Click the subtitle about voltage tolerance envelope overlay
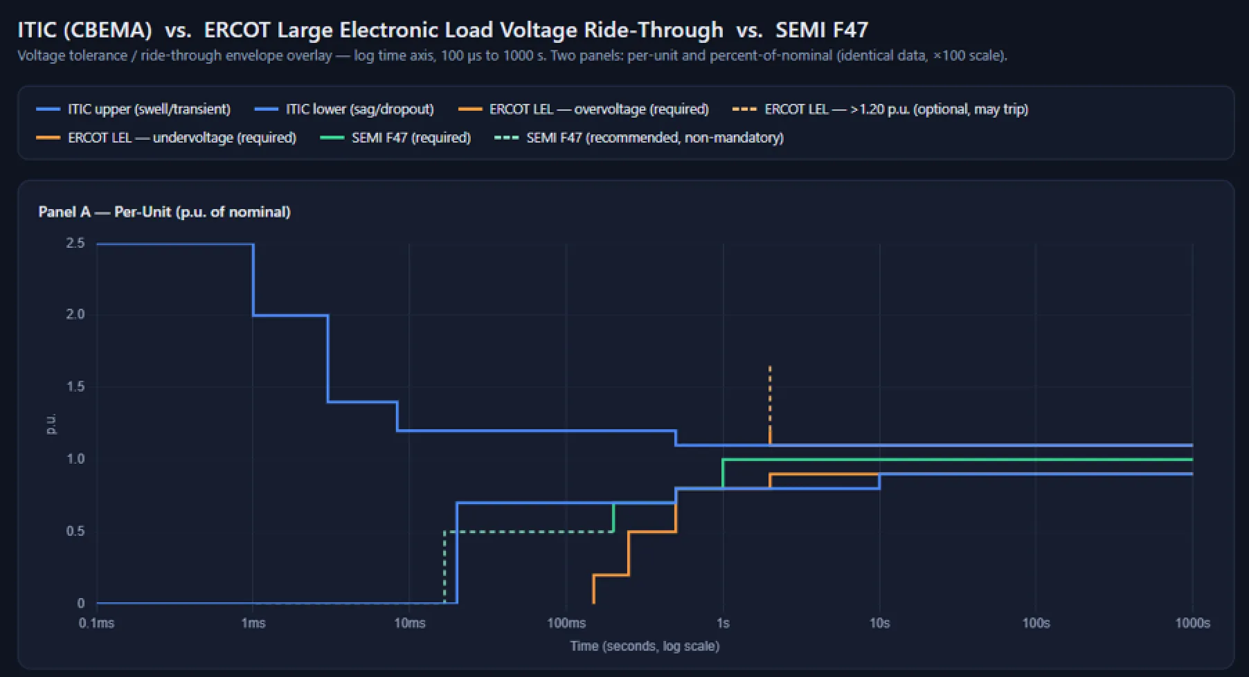This screenshot has width=1249, height=677. coord(512,55)
